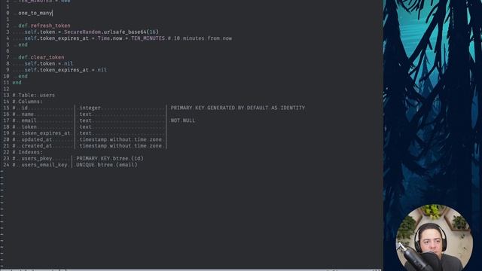
Task: Click 'timestamp without time zone' in updated_at row
Action: (x=120, y=139)
